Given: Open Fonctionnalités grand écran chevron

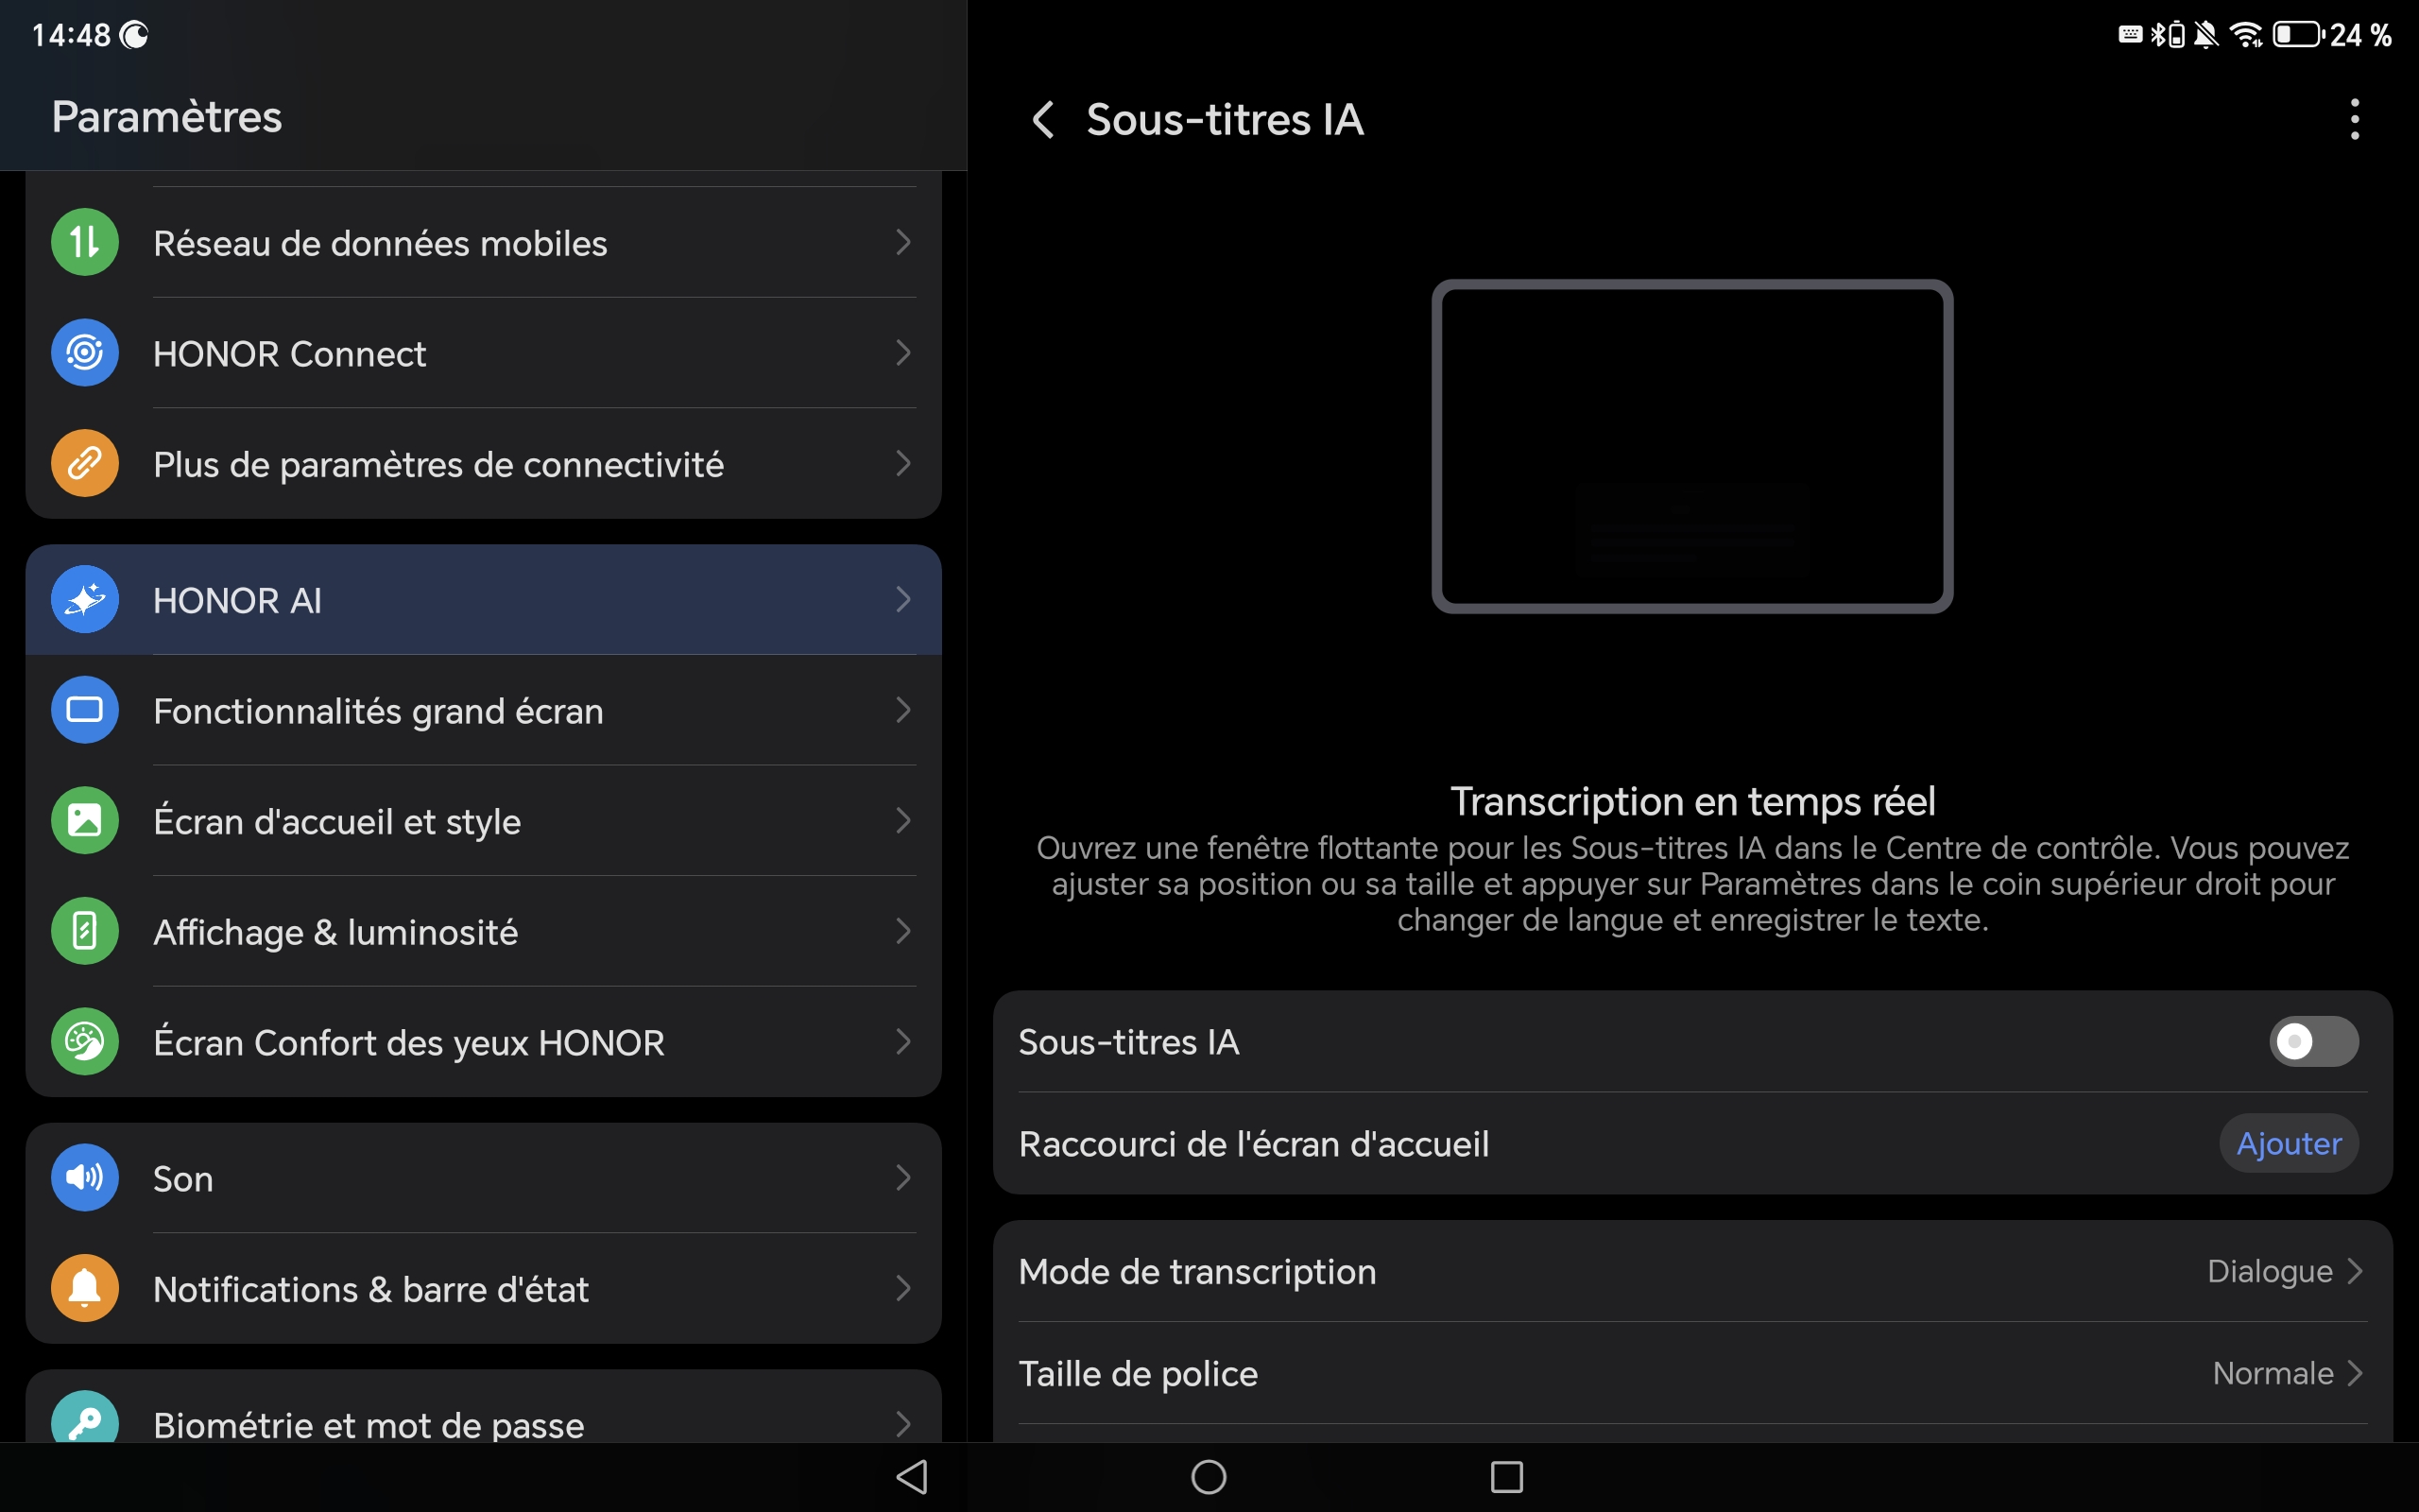Looking at the screenshot, I should (902, 711).
